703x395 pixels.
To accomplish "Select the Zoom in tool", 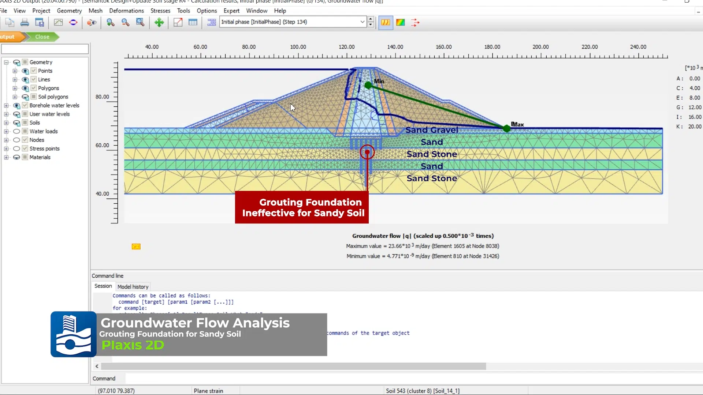I will tap(111, 22).
